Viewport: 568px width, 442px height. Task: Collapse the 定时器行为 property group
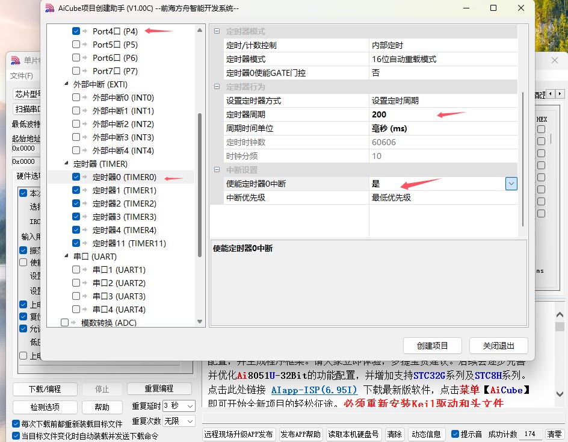[x=217, y=87]
